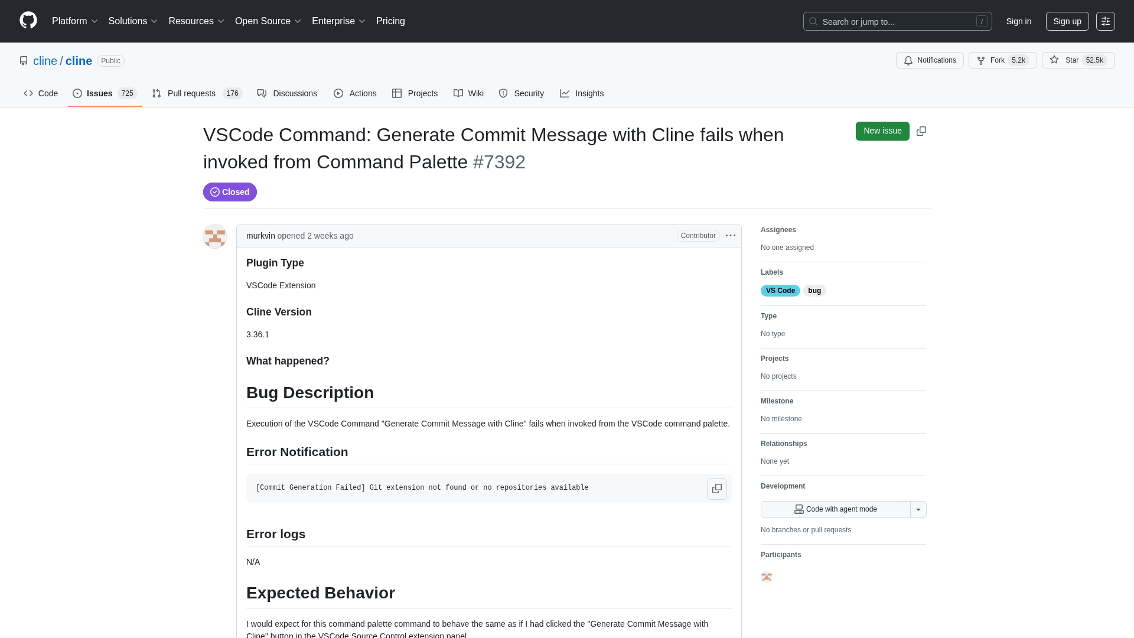Click Code with agent mode button
This screenshot has width=1134, height=638.
(x=835, y=509)
